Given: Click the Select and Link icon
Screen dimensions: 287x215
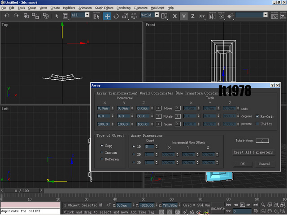Looking at the screenshot, I should pyautogui.click(x=26, y=16).
